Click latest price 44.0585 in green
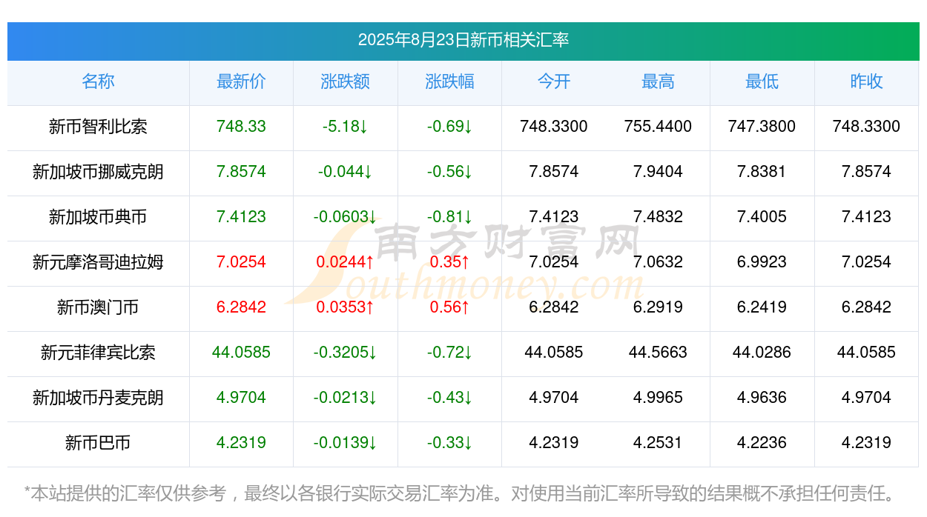927x517 pixels. [241, 353]
